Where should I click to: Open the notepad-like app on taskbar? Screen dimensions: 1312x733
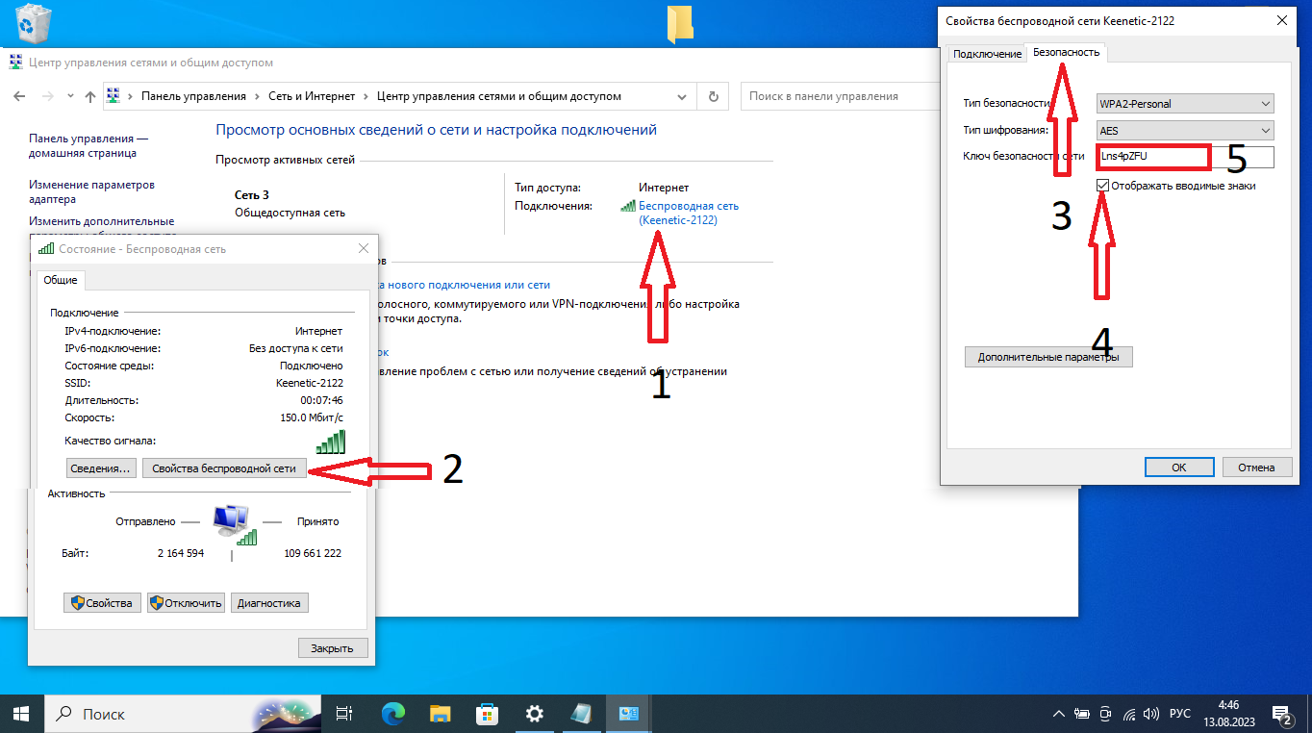point(582,714)
